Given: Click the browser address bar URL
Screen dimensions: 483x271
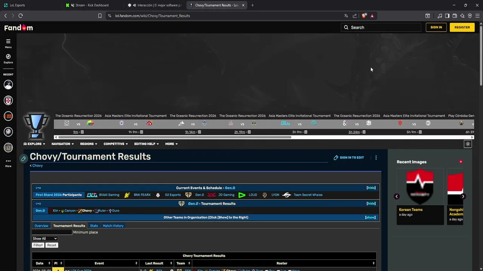Looking at the screenshot, I should coord(152,16).
